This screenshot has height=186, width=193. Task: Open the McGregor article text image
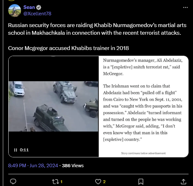[x=144, y=106]
